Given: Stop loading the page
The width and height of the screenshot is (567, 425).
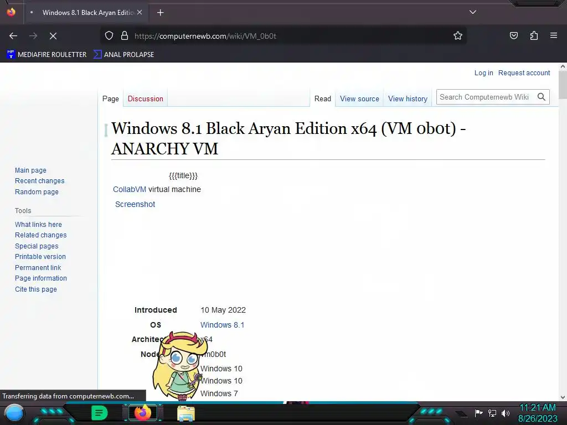Looking at the screenshot, I should 53,36.
